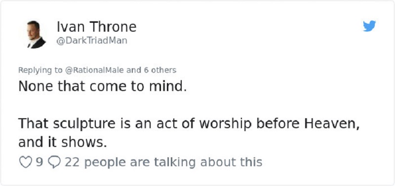Click the number 22 beside the reply bubble

(x=72, y=162)
